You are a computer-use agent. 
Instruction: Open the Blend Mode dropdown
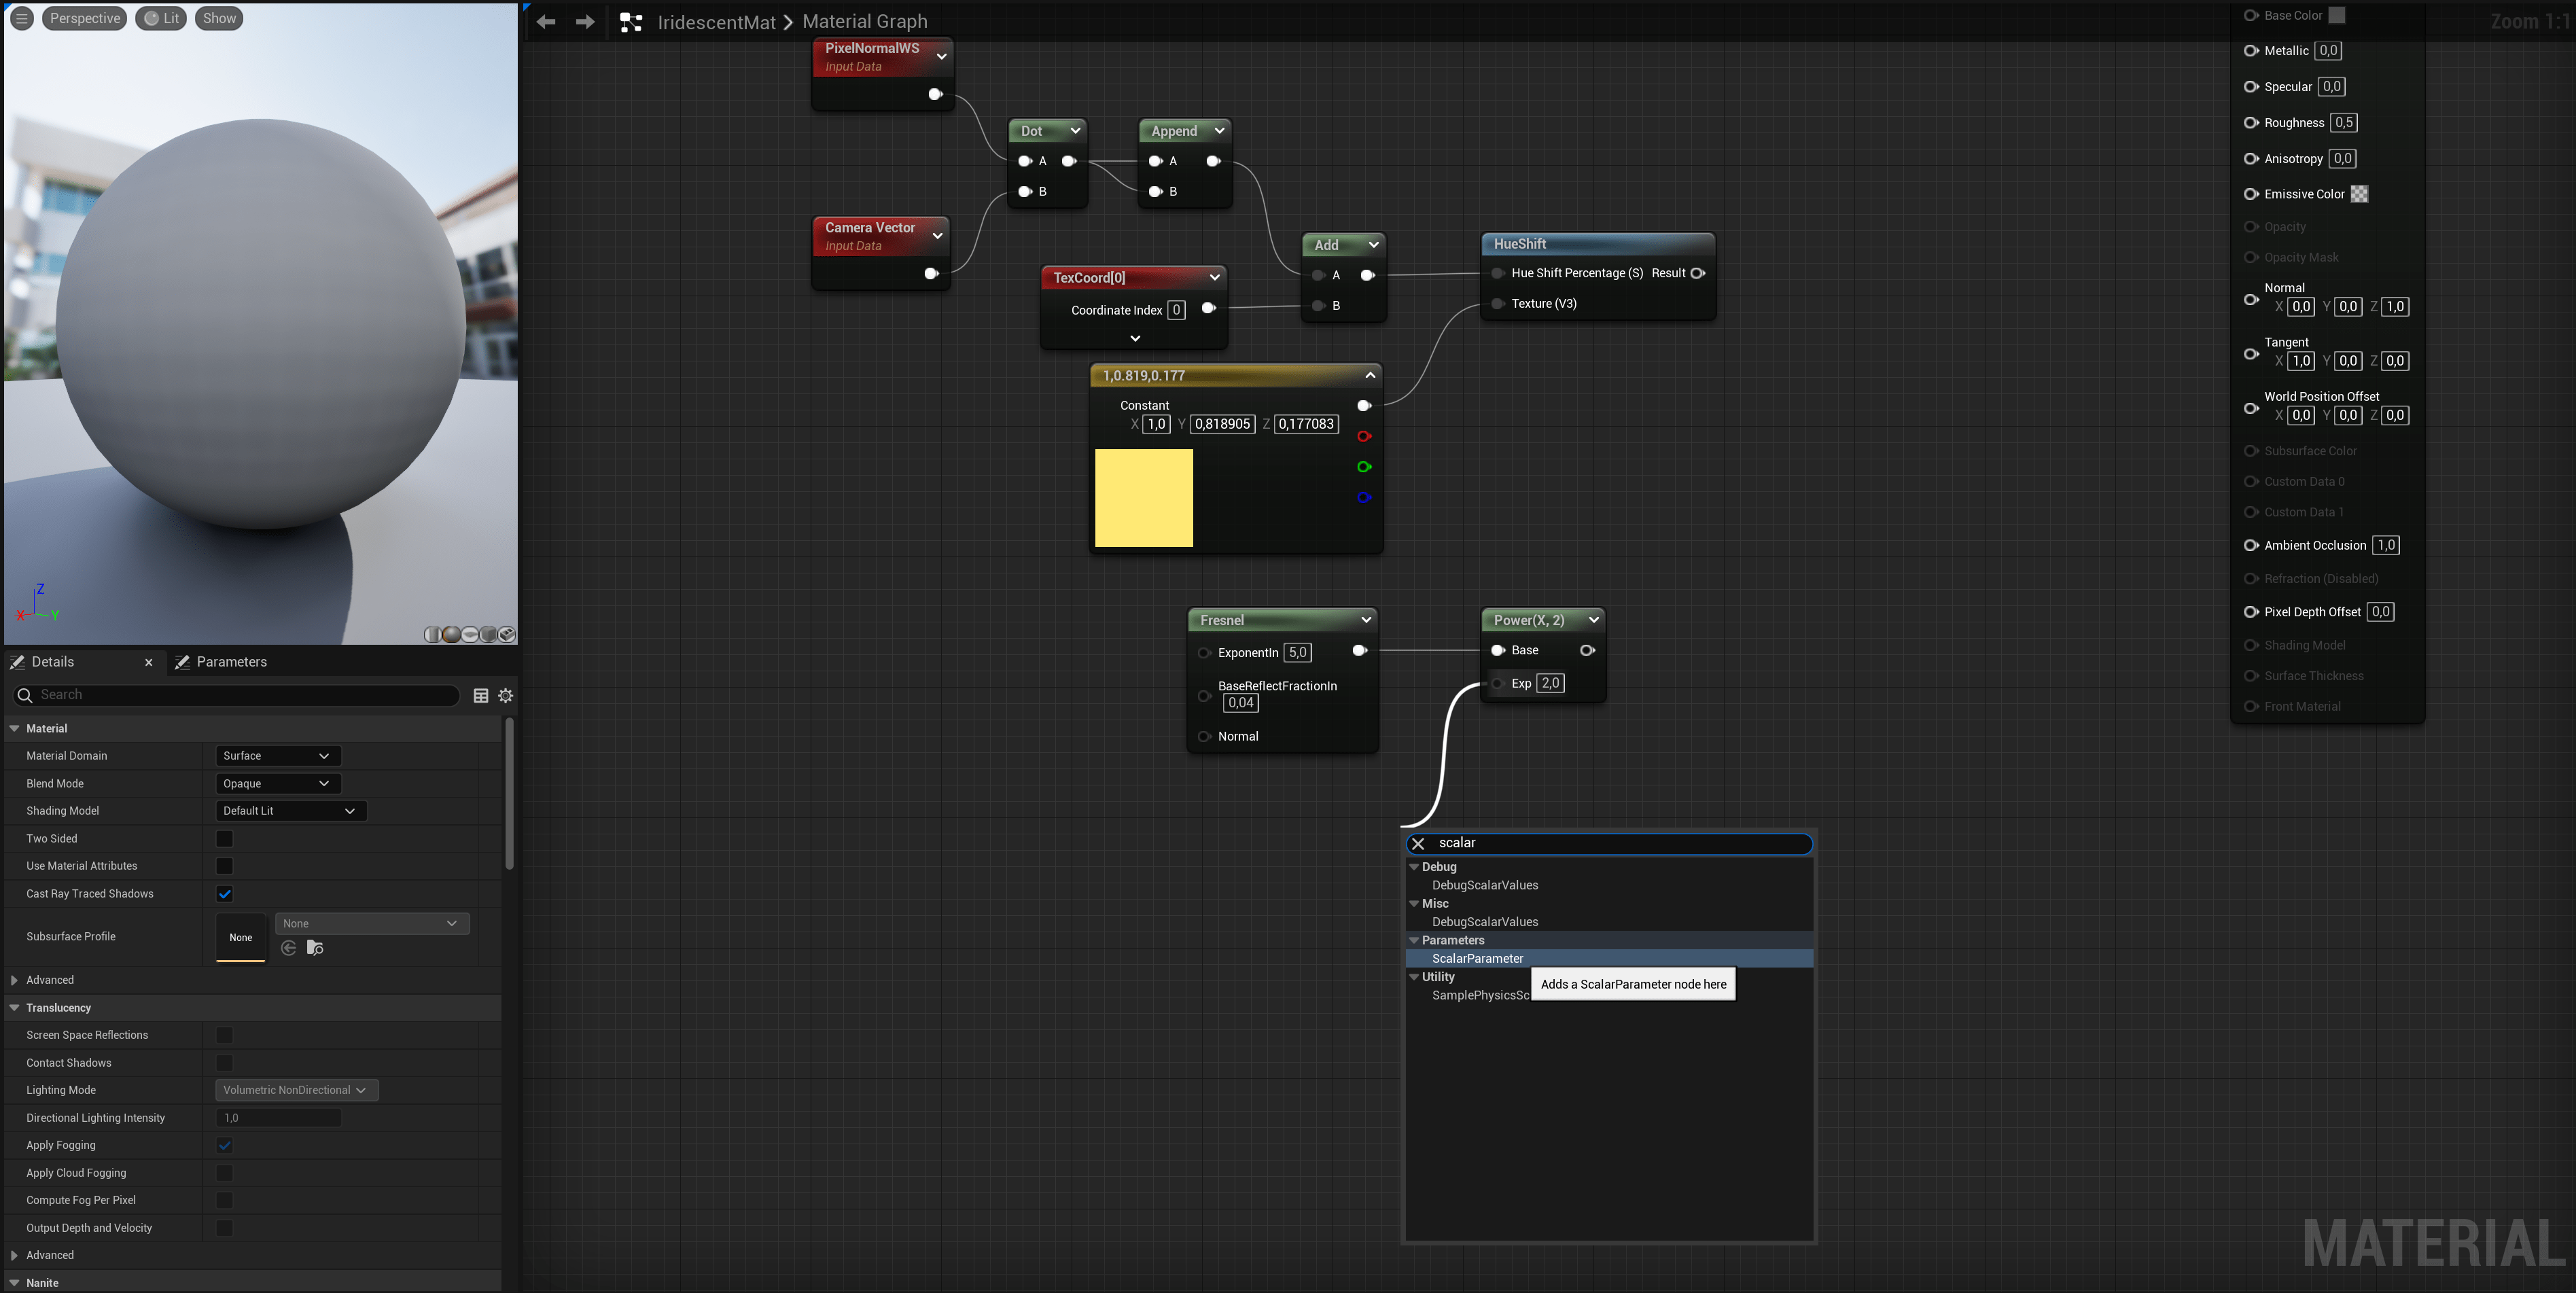(277, 783)
